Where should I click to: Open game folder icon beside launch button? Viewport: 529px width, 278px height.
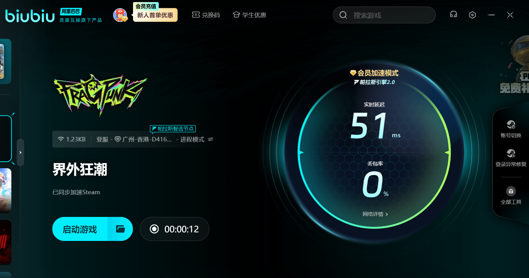click(x=120, y=229)
